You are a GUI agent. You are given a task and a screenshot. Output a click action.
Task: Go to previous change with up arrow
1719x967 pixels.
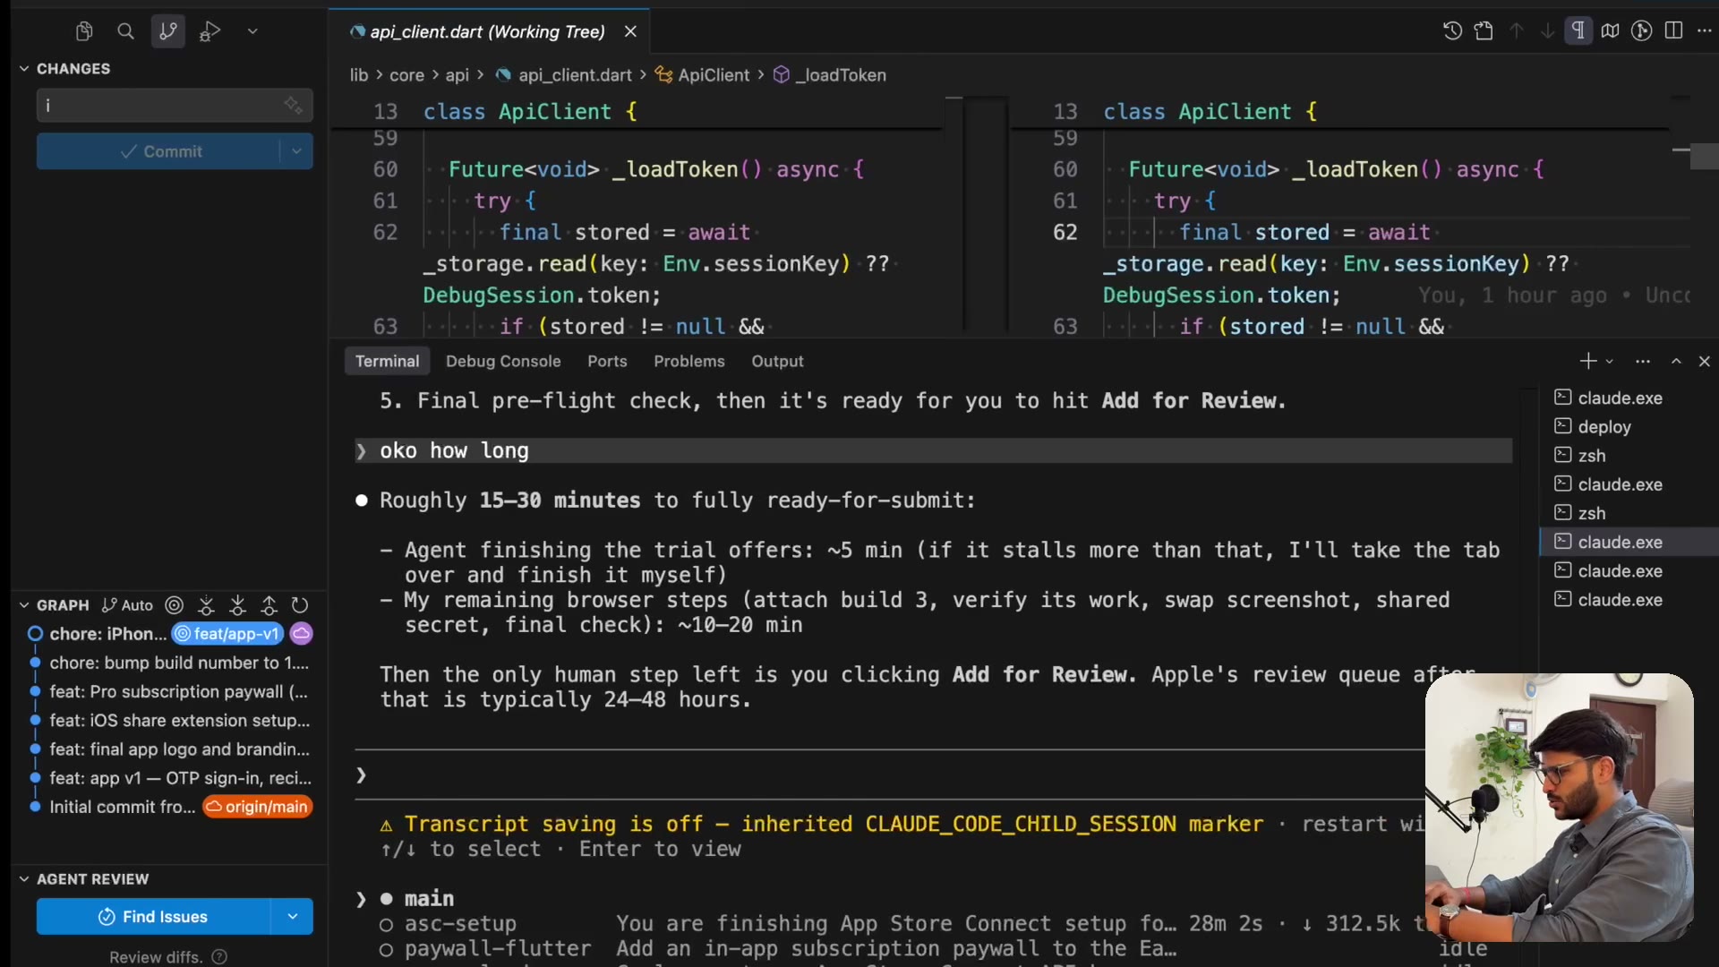(1516, 31)
